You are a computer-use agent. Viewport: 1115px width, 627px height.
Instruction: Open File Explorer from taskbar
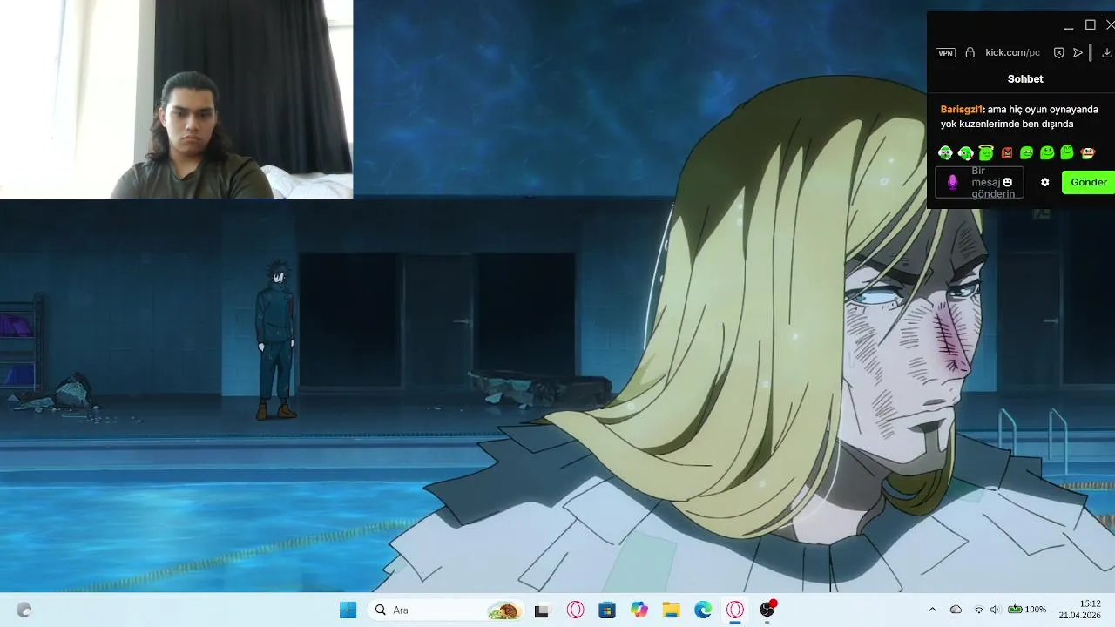[x=671, y=610]
